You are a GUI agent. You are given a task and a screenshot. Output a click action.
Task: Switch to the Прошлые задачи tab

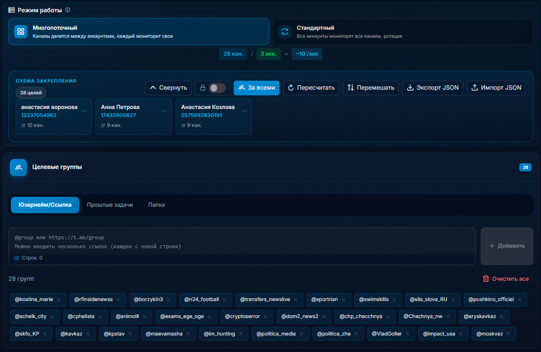110,205
